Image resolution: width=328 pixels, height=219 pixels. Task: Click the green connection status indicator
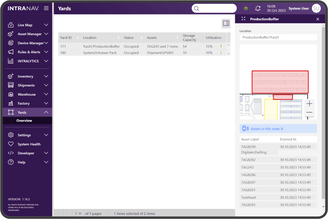pyautogui.click(x=246, y=9)
